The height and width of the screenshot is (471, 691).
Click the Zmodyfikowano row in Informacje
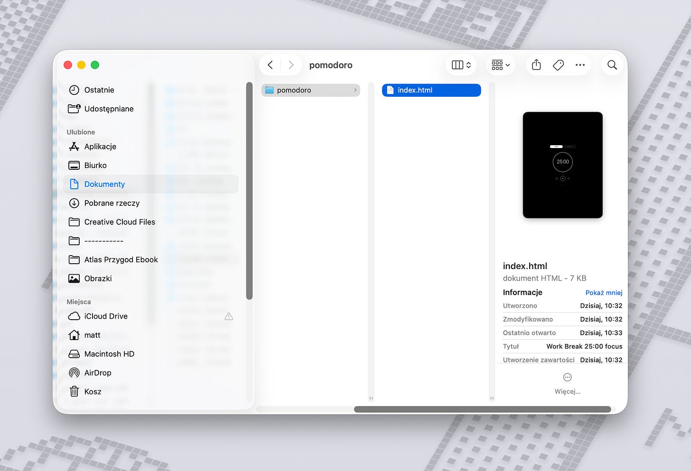tap(562, 319)
